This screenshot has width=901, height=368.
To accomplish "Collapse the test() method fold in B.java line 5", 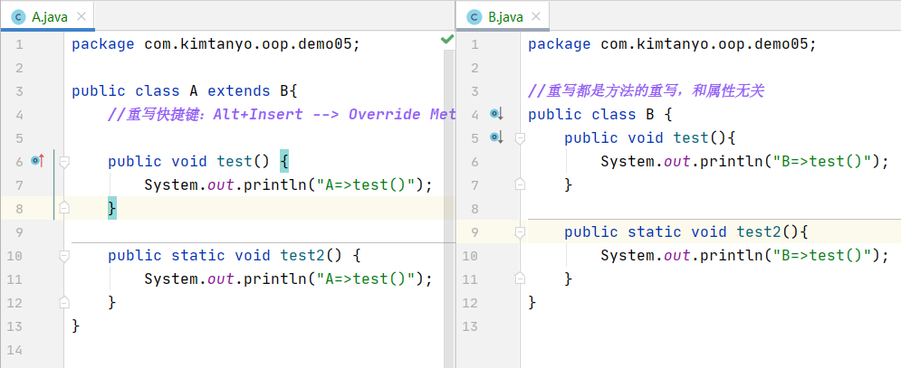I will pyautogui.click(x=520, y=139).
